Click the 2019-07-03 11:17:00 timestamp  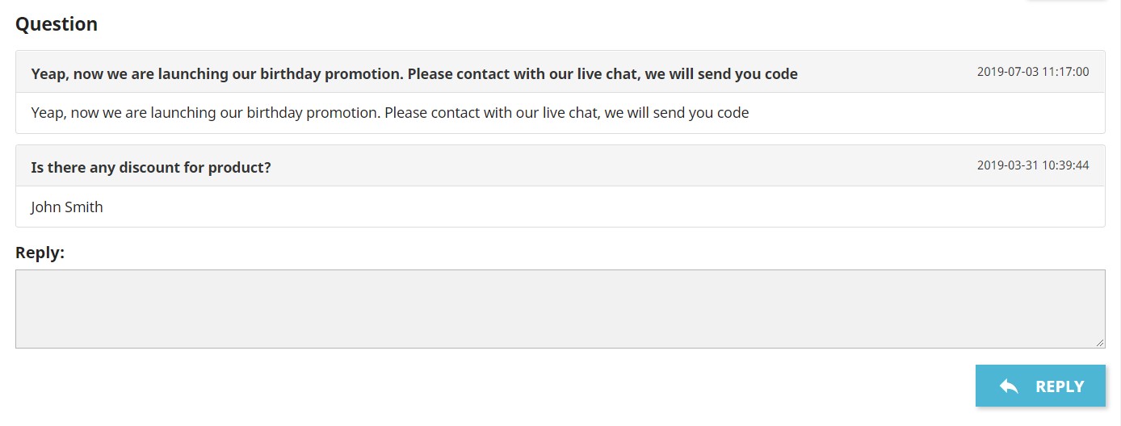click(1033, 72)
